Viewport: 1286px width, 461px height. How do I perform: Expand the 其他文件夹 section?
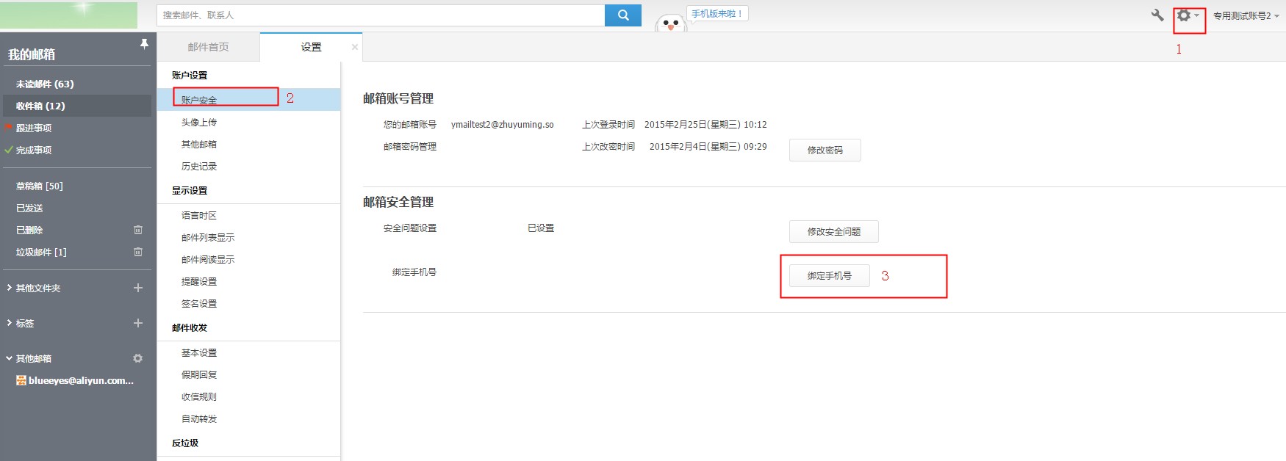pos(9,288)
